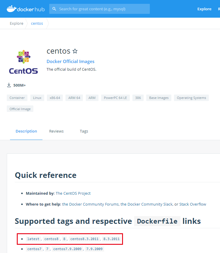
Task: Focus the Docker Hub search field
Action: pos(99,9)
